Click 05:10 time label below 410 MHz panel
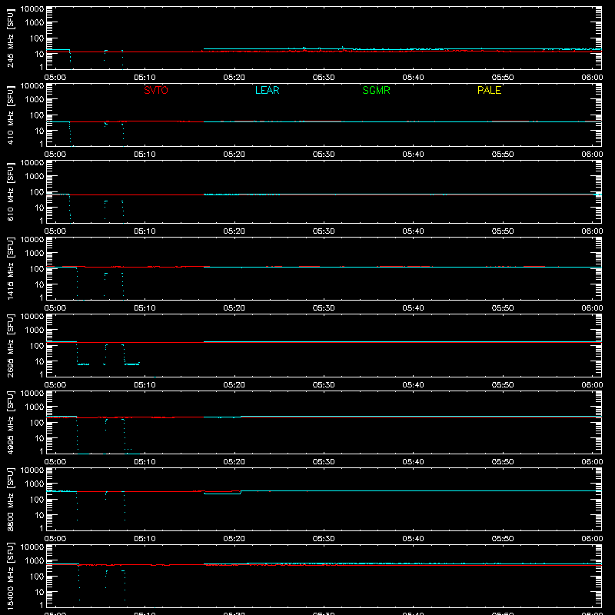Image resolution: width=615 pixels, height=615 pixels. [145, 155]
